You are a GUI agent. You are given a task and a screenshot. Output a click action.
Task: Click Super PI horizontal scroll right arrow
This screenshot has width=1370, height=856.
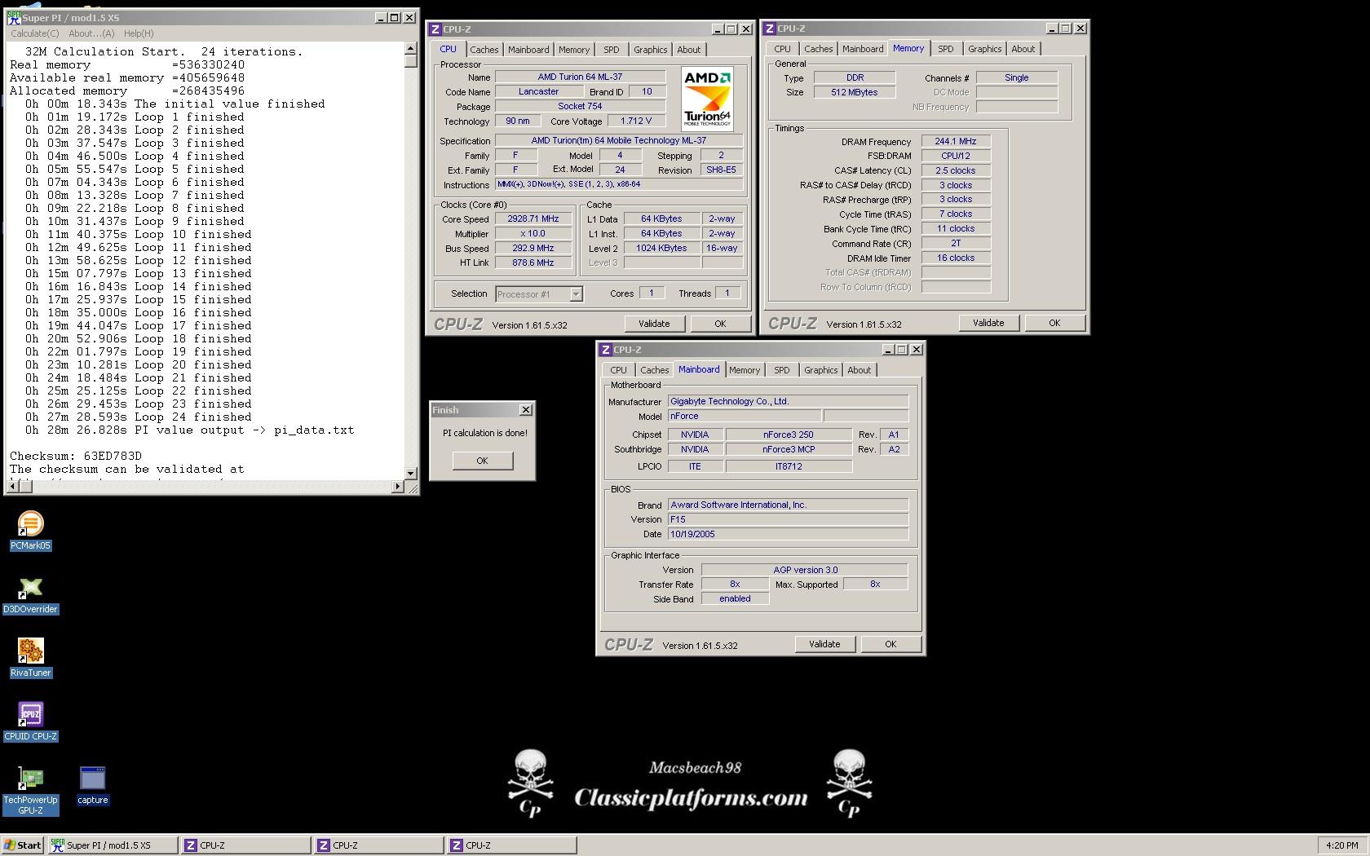(398, 487)
